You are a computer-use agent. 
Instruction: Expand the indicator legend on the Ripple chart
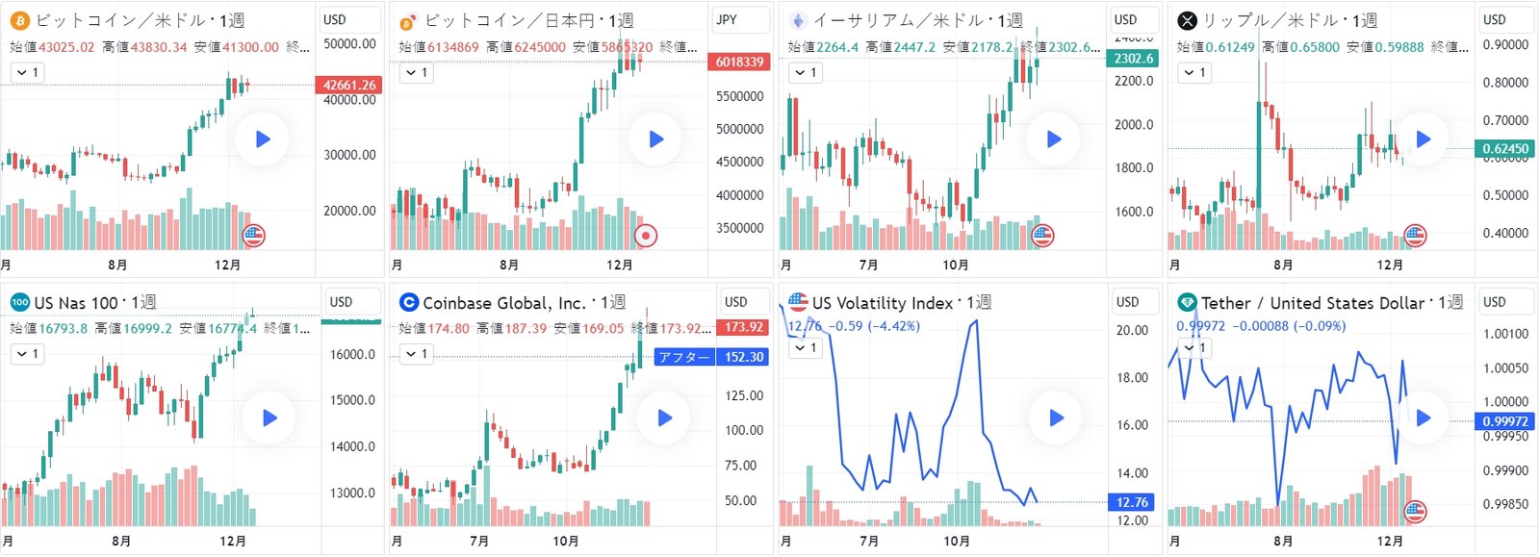pos(1193,72)
